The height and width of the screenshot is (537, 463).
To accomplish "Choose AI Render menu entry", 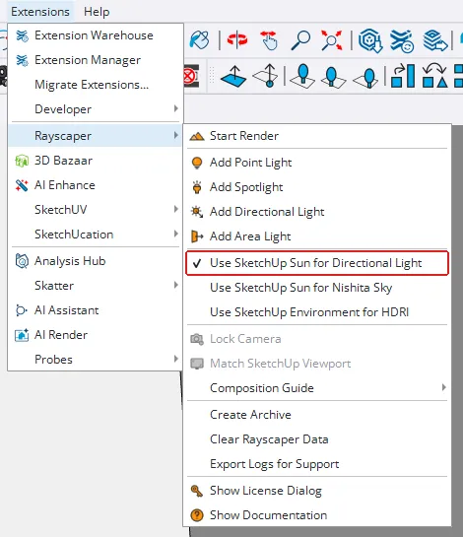I will tap(96, 335).
